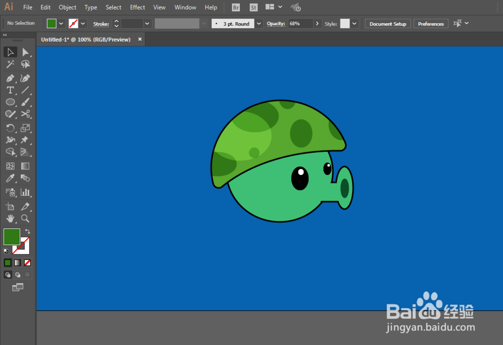This screenshot has width=503, height=345.
Task: Select the Paintbrush tool
Action: point(25,102)
